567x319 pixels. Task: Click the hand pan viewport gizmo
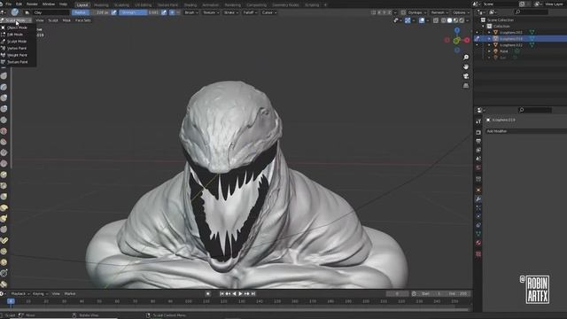tap(466, 67)
